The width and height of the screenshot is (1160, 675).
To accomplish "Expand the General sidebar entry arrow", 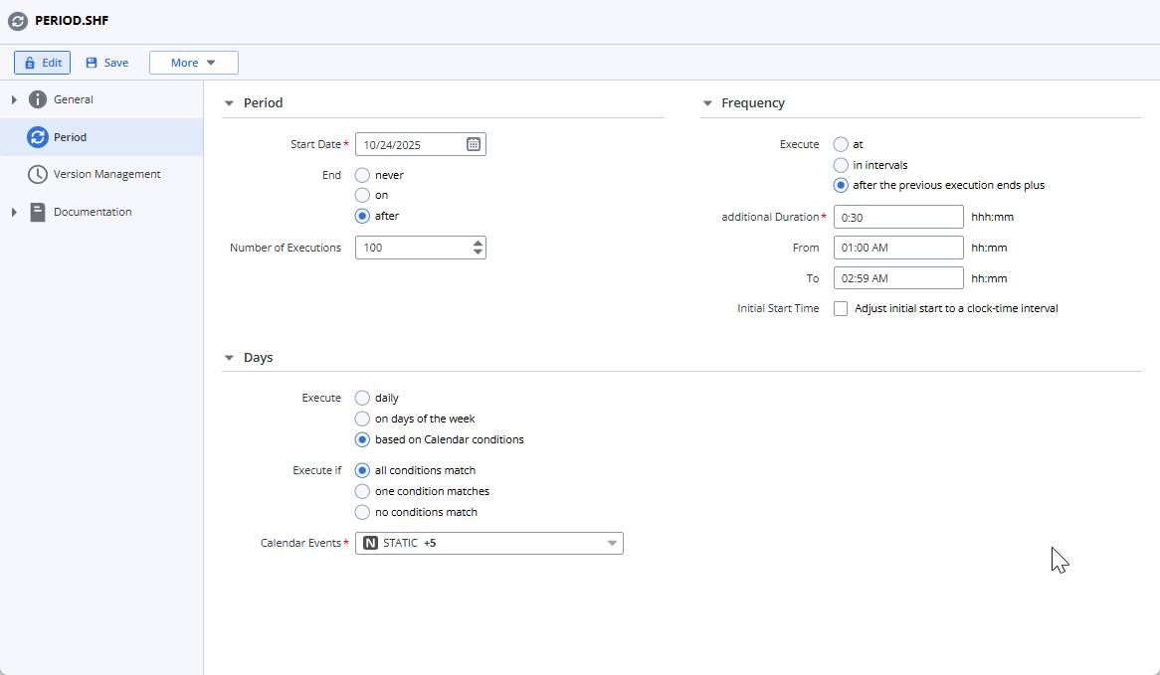I will 14,98.
